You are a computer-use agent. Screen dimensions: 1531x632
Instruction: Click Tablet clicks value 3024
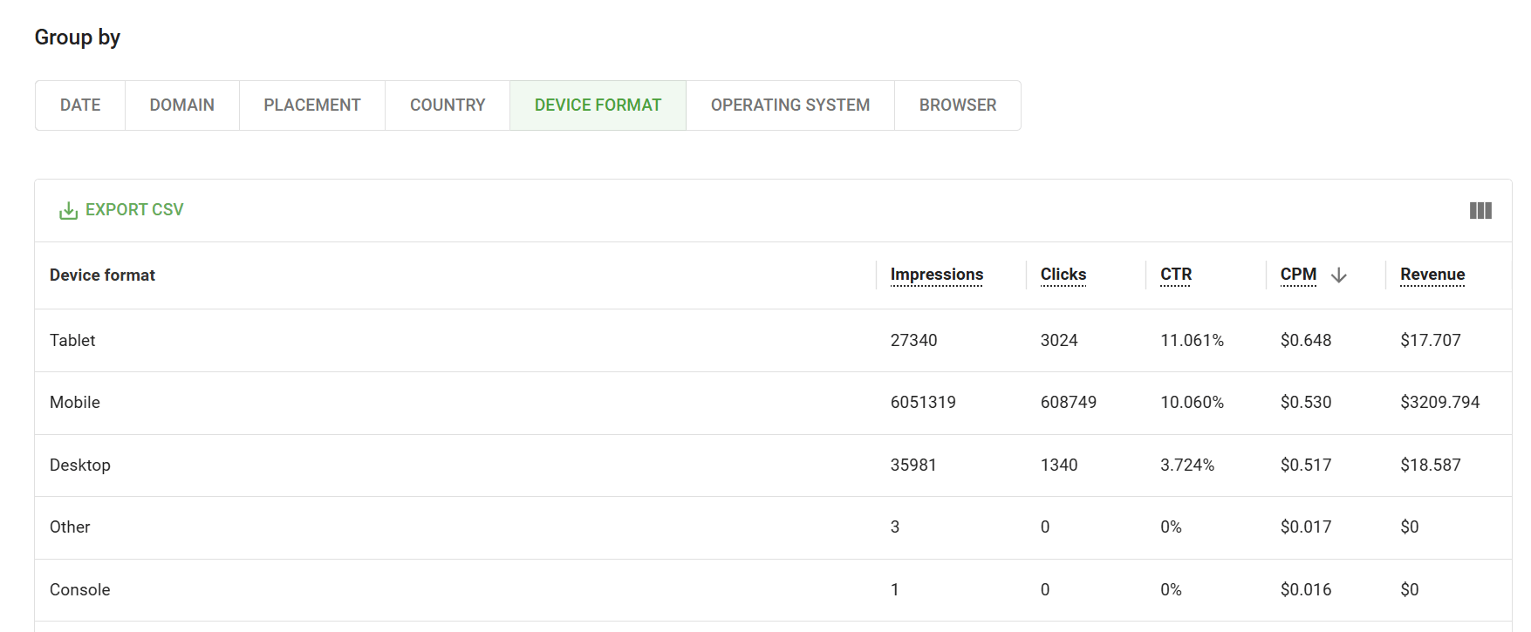(x=1059, y=341)
